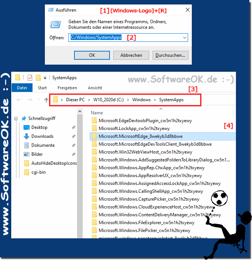This screenshot has width=252, height=260.
Task: Select Microsoft.LockApp_cw5n1h2txyewy folder
Action: pyautogui.click(x=134, y=129)
